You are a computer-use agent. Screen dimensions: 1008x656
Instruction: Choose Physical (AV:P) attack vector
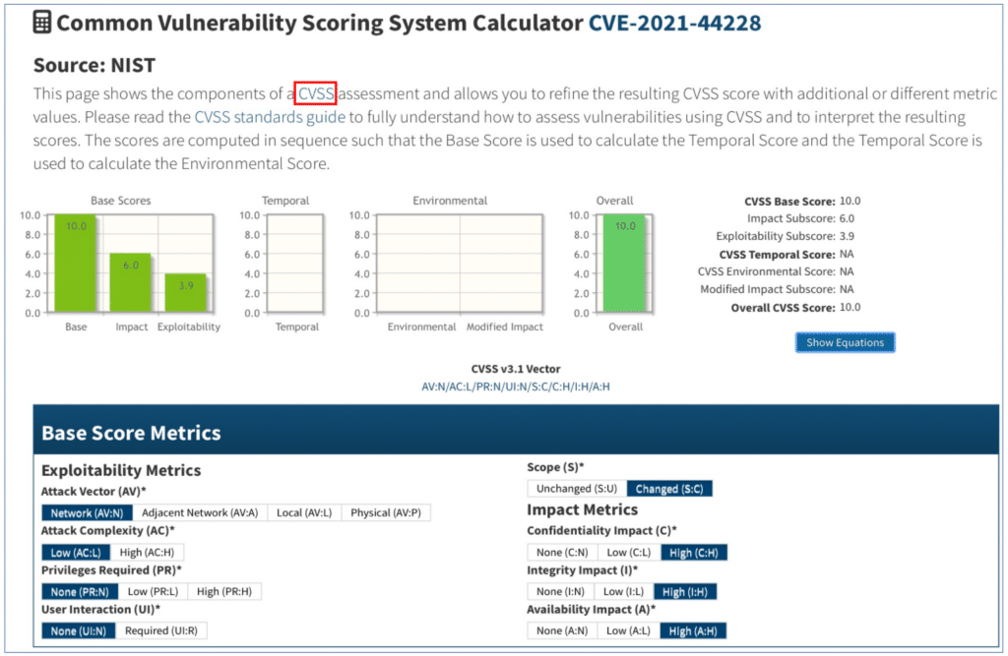click(x=387, y=512)
